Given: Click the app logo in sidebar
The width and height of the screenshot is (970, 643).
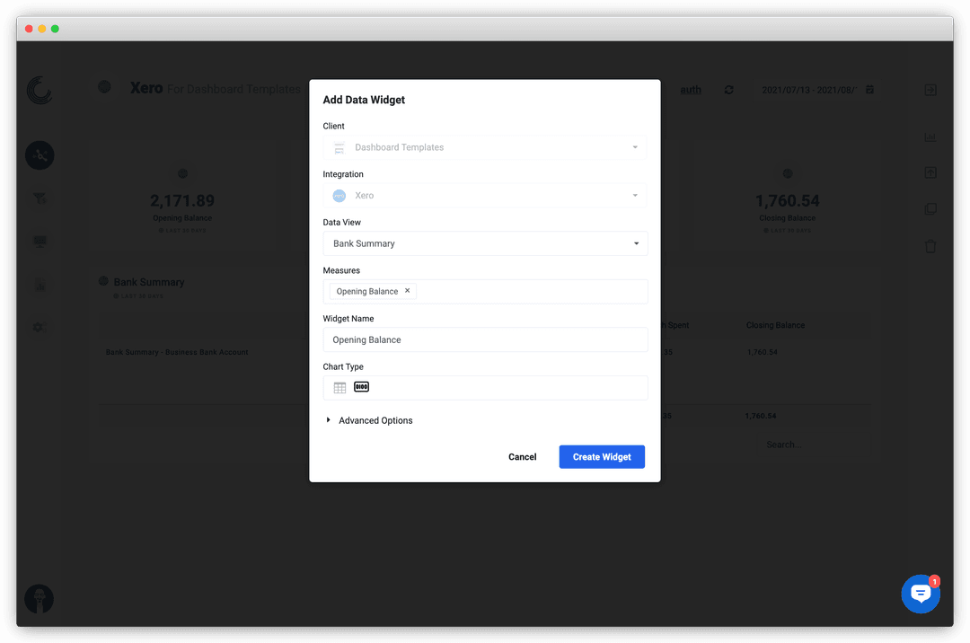Looking at the screenshot, I should [x=40, y=91].
